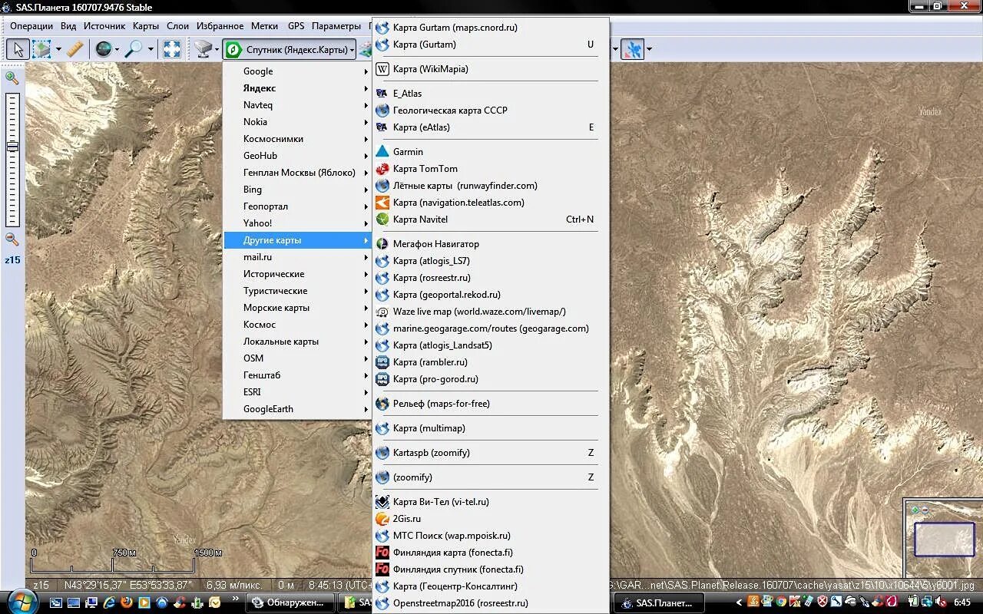Select the pointer arrow tool in toolbar
Image resolution: width=983 pixels, height=614 pixels.
[18, 50]
